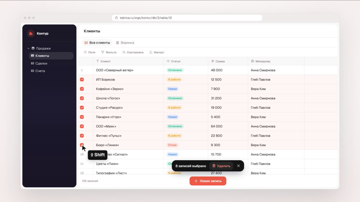This screenshot has height=202, width=360.
Task: Switch to the Воронка view tab
Action: click(125, 43)
